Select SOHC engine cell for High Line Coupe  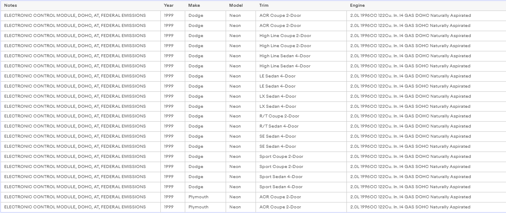pyautogui.click(x=426, y=46)
